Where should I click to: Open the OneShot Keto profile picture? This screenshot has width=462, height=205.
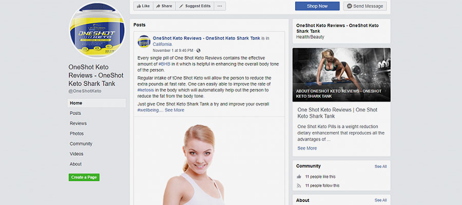97,30
